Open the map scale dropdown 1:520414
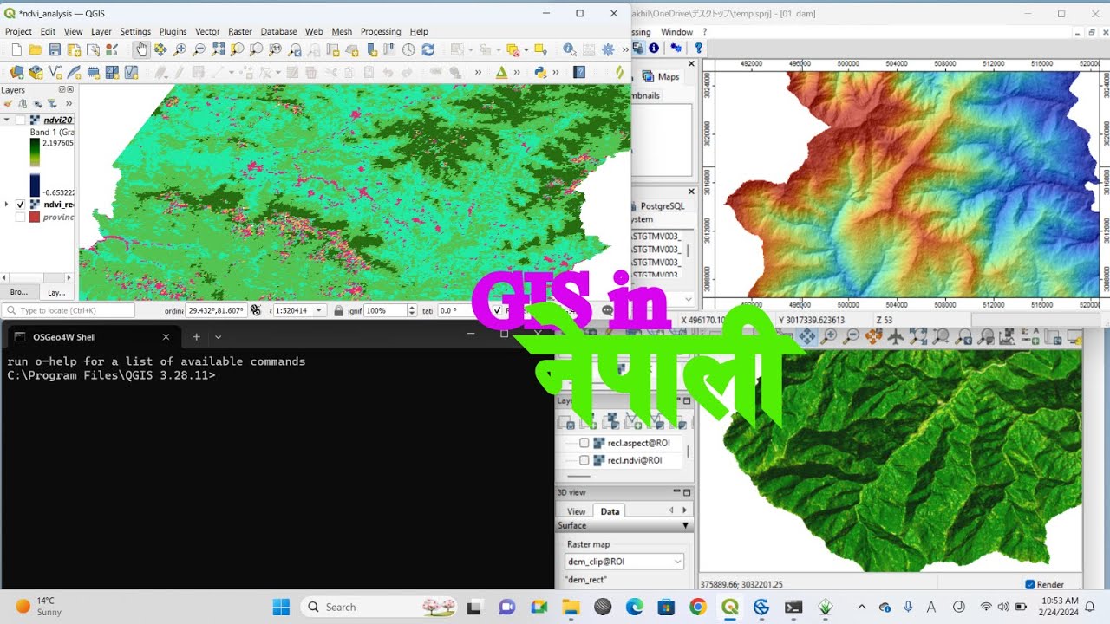Viewport: 1110px width, 624px height. click(318, 310)
